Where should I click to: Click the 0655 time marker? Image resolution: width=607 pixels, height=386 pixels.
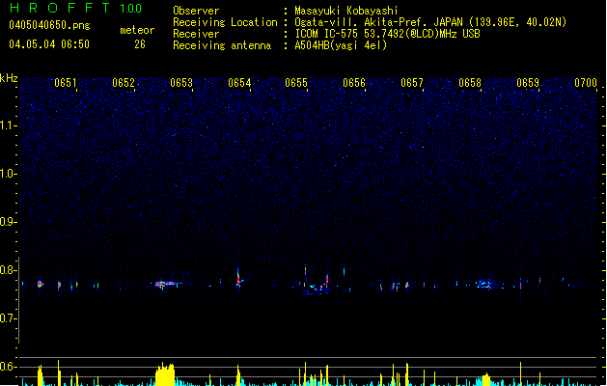(296, 83)
